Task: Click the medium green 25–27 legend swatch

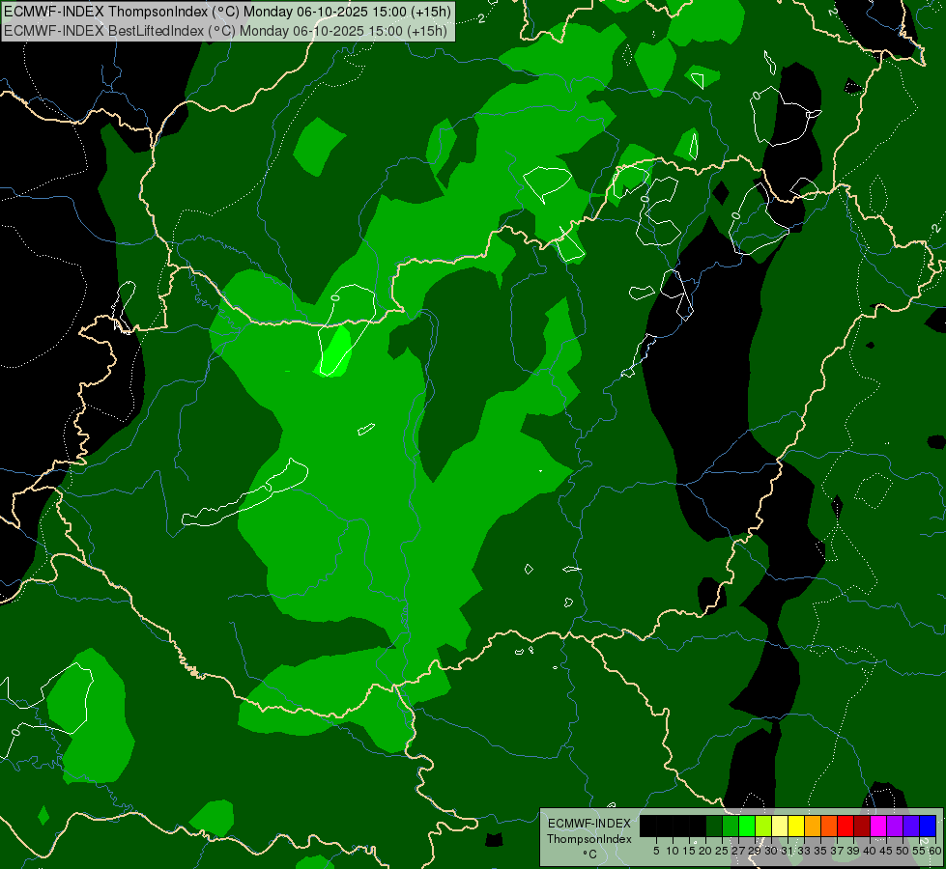Action: coord(731,827)
